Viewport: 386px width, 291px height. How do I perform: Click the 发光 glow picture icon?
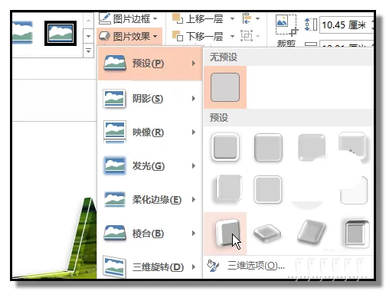click(x=115, y=166)
